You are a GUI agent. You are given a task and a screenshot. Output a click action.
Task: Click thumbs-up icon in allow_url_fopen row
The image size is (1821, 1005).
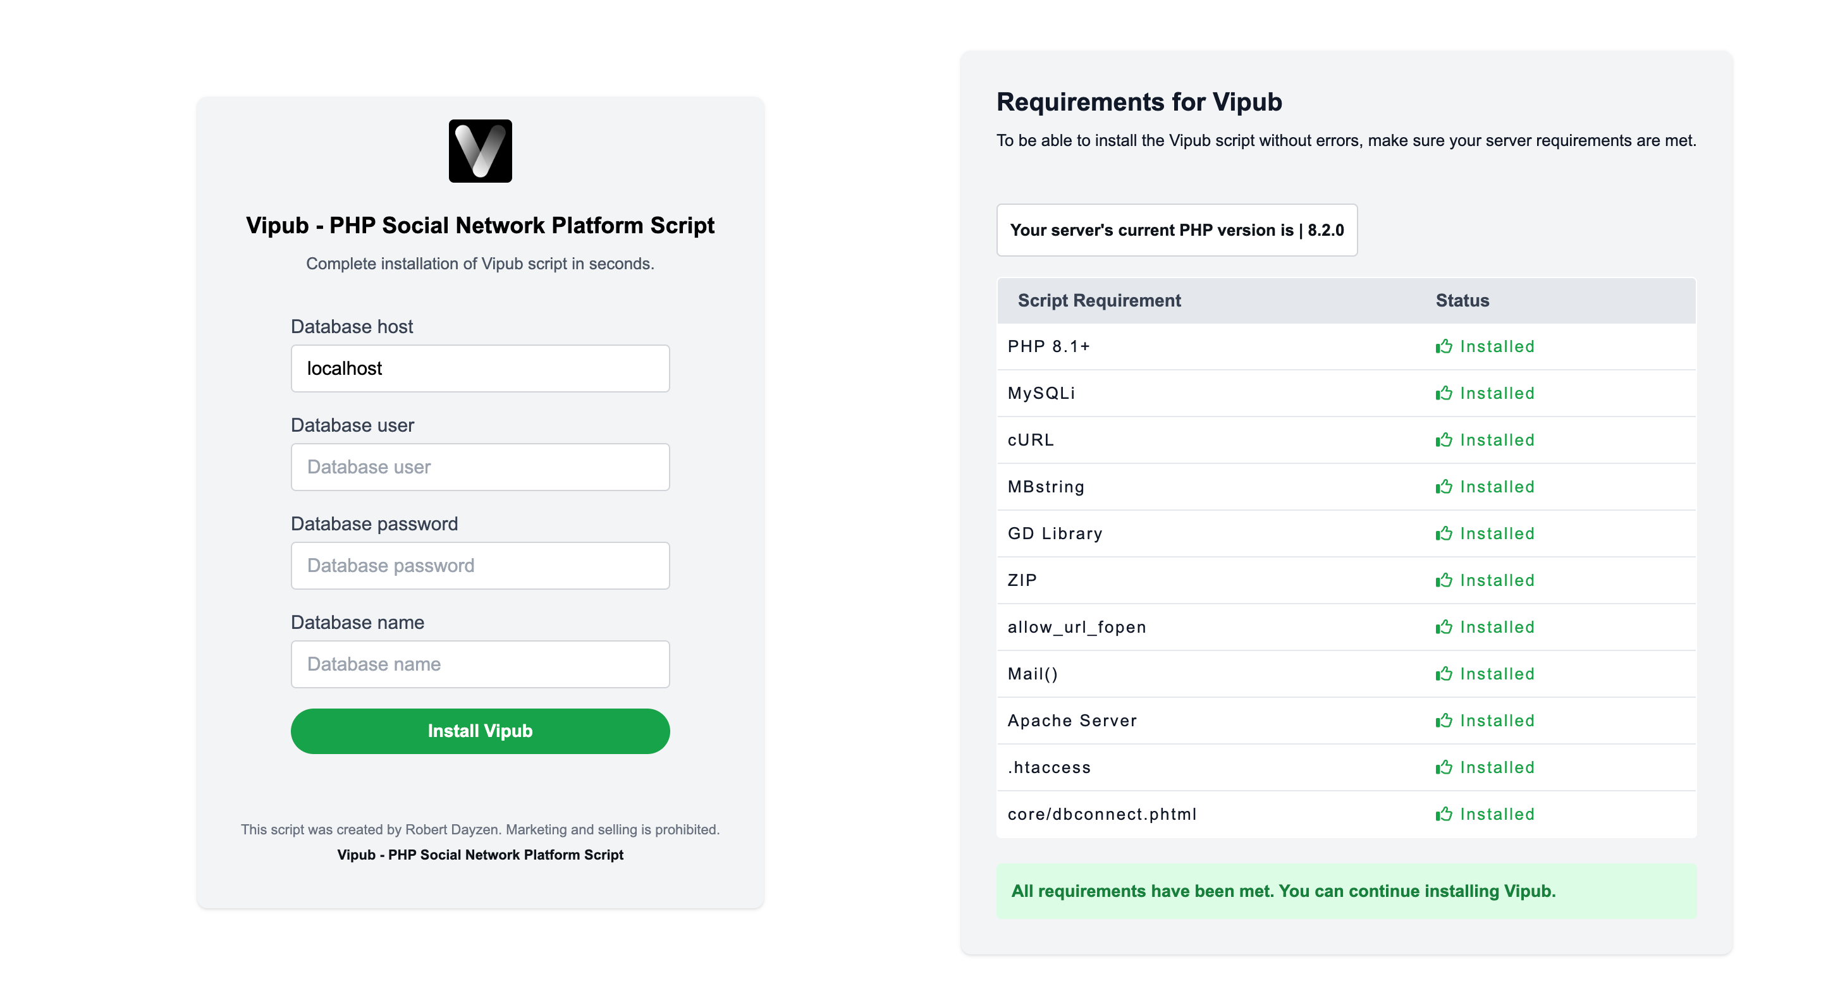[x=1444, y=626]
